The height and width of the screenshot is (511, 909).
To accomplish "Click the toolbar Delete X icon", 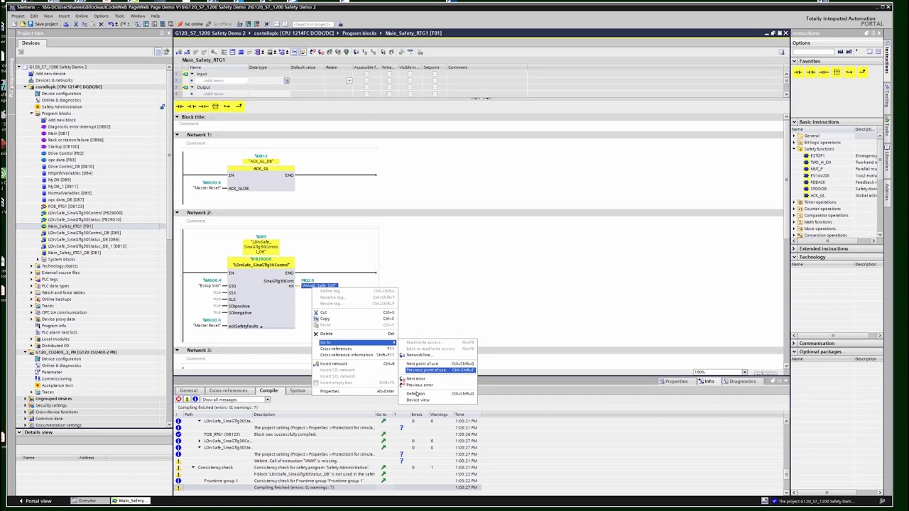I will pos(100,24).
